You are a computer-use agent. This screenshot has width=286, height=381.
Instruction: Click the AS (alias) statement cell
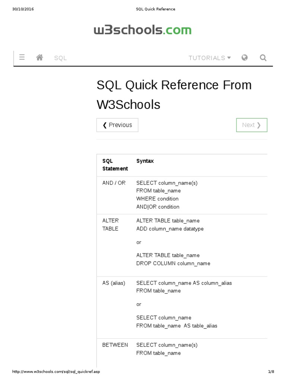pos(114,283)
